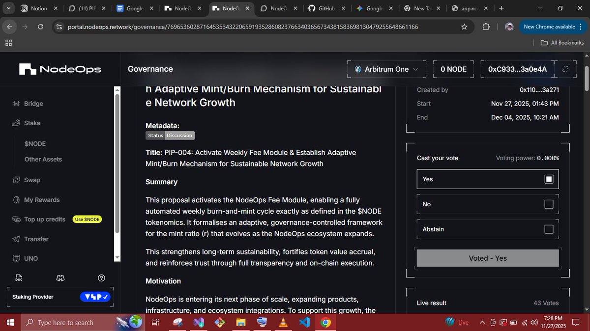Image resolution: width=590 pixels, height=331 pixels.
Task: Open Task View in the taskbar
Action: pyautogui.click(x=155, y=323)
